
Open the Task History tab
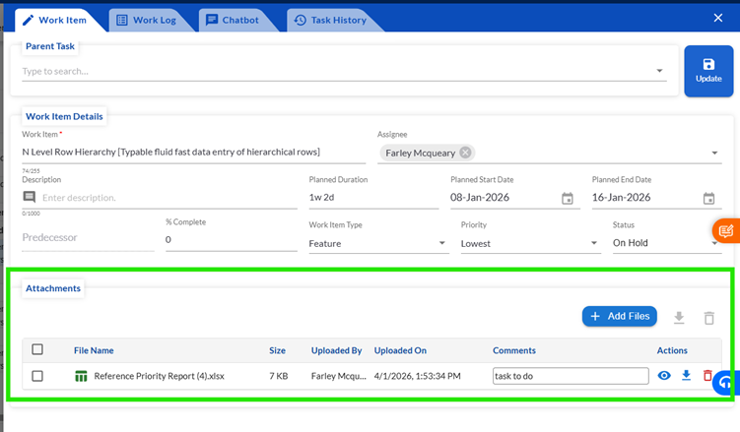[331, 21]
